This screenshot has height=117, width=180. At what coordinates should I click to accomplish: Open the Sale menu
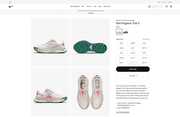pos(100,6)
